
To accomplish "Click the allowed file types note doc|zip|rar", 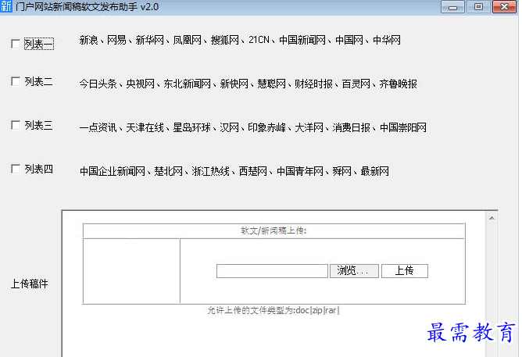I will [x=274, y=310].
